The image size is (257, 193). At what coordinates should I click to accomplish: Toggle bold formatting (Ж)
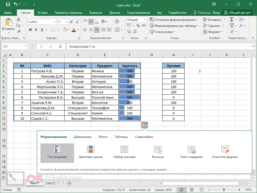(30, 30)
